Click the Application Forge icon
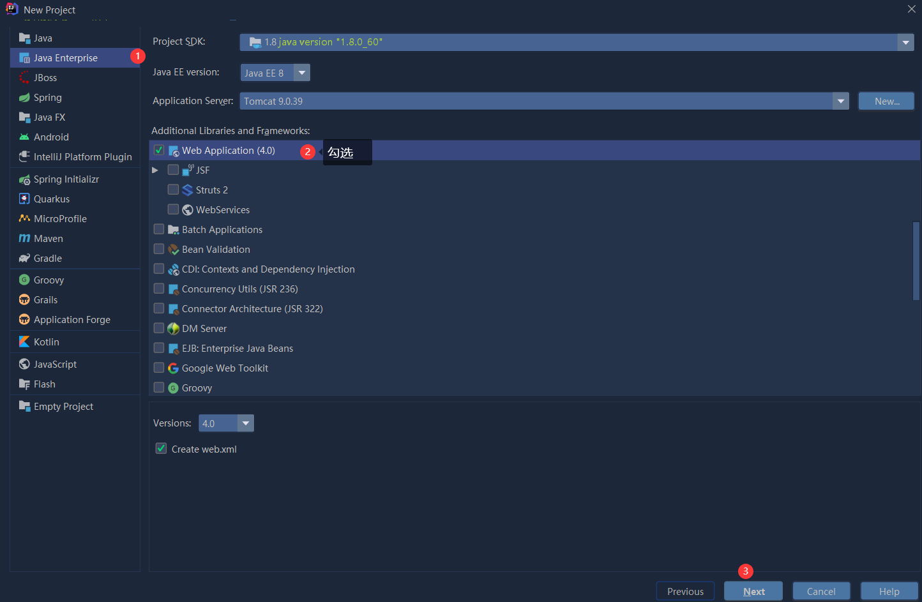Viewport: 922px width, 602px height. (x=24, y=320)
